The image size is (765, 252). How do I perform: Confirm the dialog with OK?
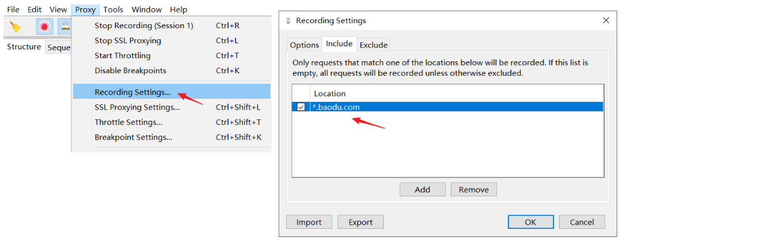click(x=530, y=222)
